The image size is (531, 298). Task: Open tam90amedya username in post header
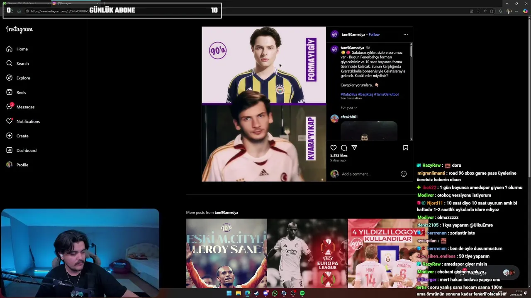353,35
